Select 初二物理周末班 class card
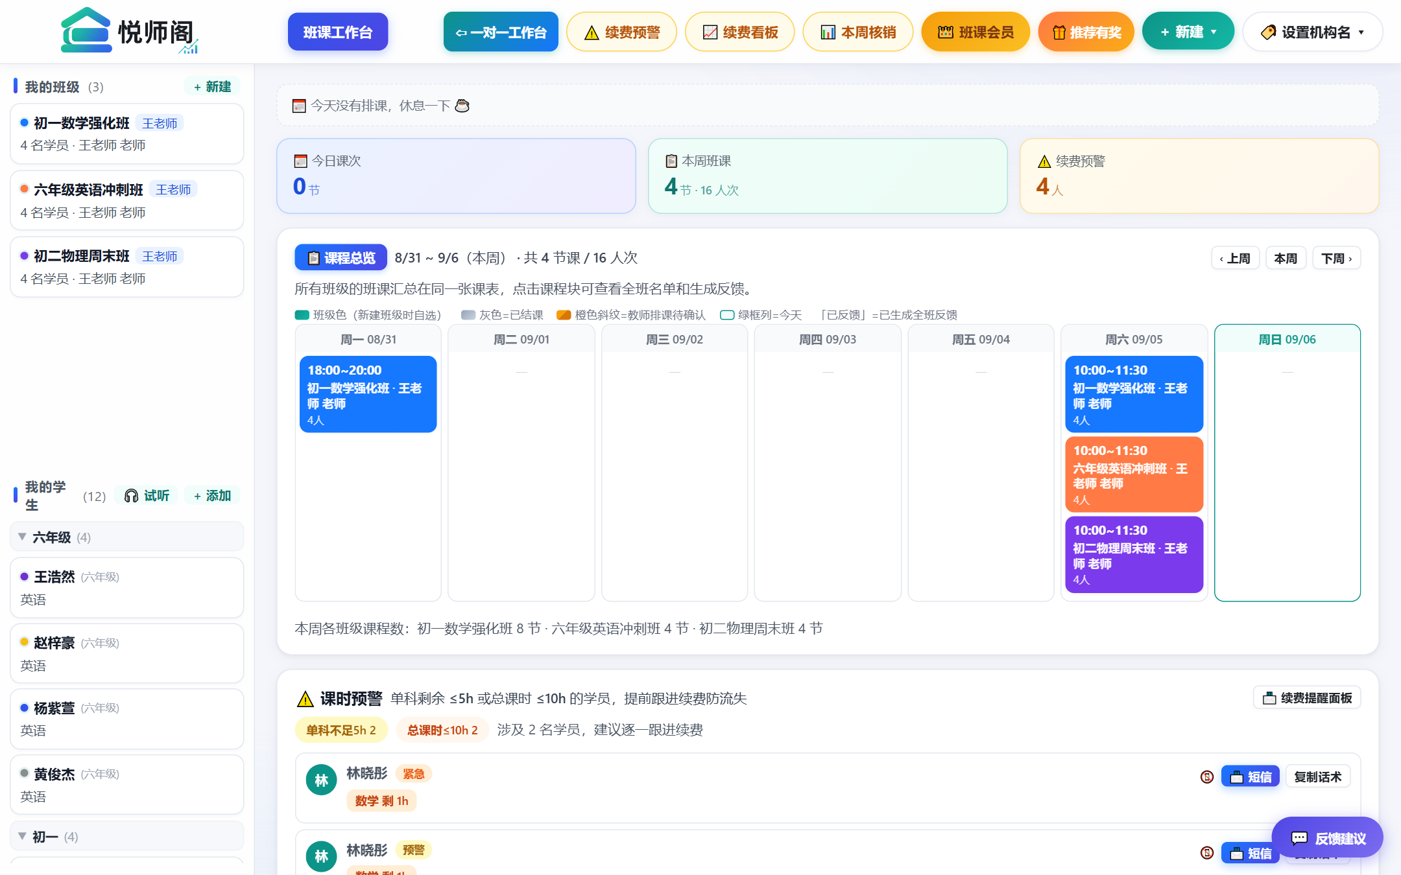Screen dimensions: 1401x875 tap(127, 267)
